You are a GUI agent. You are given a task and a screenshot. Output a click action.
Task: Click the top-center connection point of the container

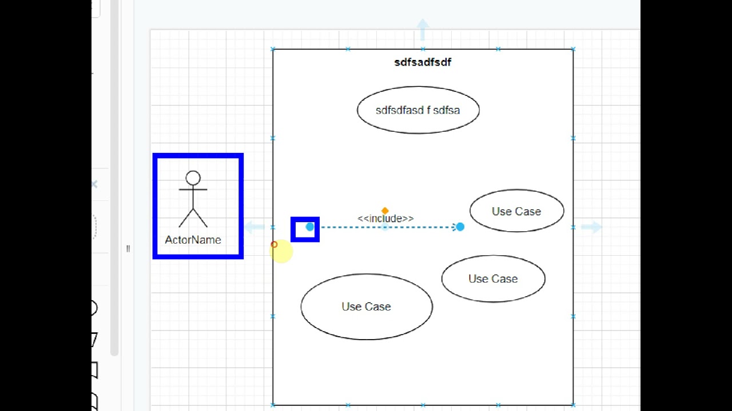click(x=423, y=49)
